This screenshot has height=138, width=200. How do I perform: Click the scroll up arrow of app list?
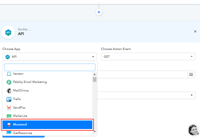point(94,74)
